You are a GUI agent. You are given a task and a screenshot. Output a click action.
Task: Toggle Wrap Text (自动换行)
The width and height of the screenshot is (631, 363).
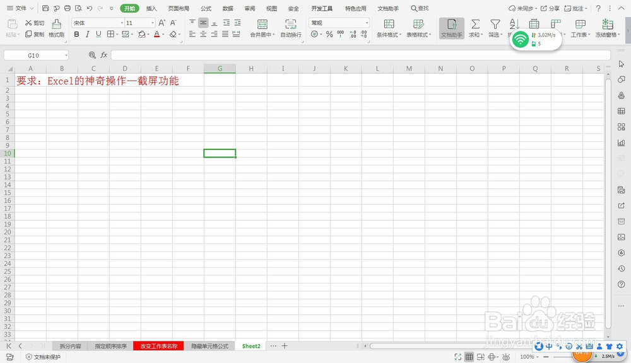(x=290, y=28)
